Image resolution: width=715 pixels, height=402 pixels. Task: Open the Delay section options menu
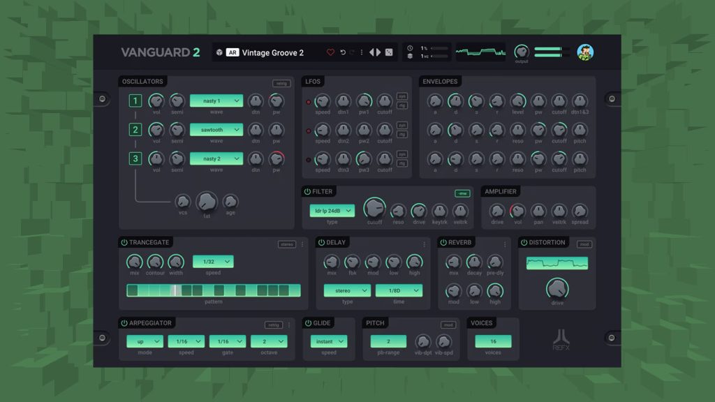point(424,244)
